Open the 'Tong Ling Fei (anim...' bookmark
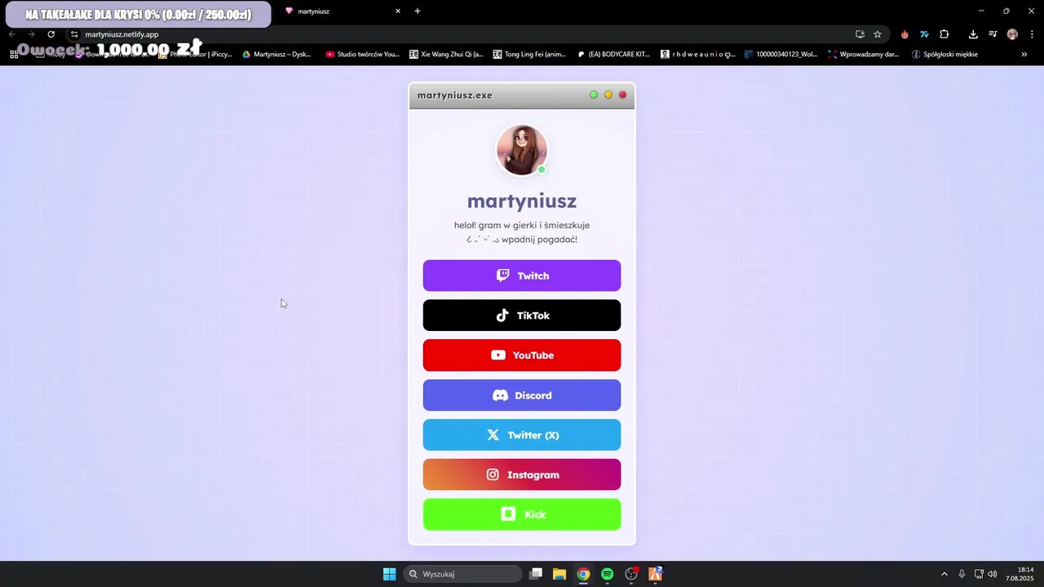The image size is (1044, 587). pos(530,55)
